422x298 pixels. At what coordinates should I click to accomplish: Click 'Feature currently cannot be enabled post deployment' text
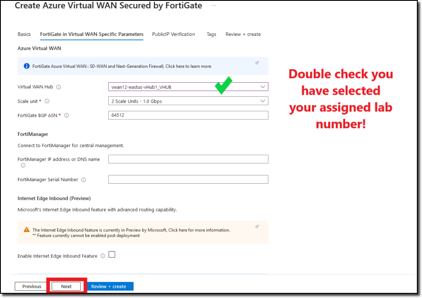click(x=88, y=236)
